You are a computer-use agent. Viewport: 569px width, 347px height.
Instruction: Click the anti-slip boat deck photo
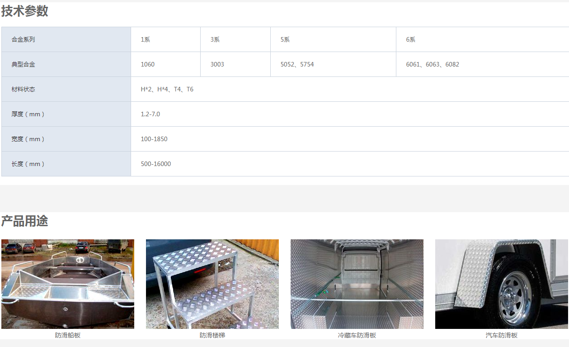[x=68, y=284]
